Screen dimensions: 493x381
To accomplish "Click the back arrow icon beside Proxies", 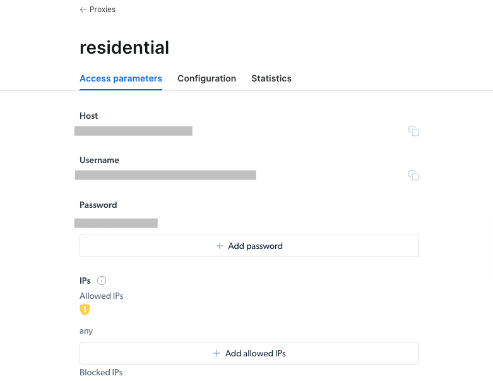I will (83, 9).
